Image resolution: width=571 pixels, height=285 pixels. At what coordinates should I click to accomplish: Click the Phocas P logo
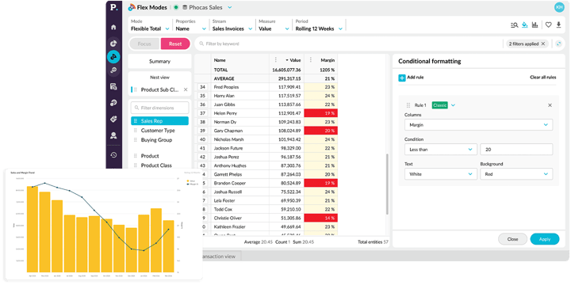[114, 8]
